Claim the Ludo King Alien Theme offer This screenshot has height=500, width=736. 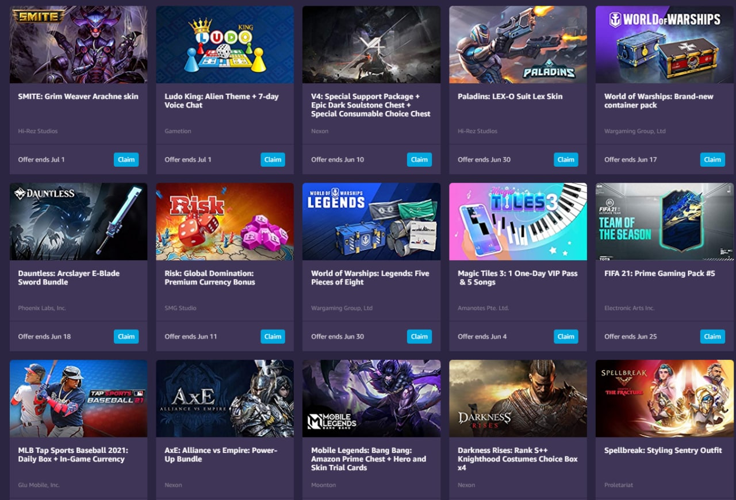pyautogui.click(x=273, y=160)
